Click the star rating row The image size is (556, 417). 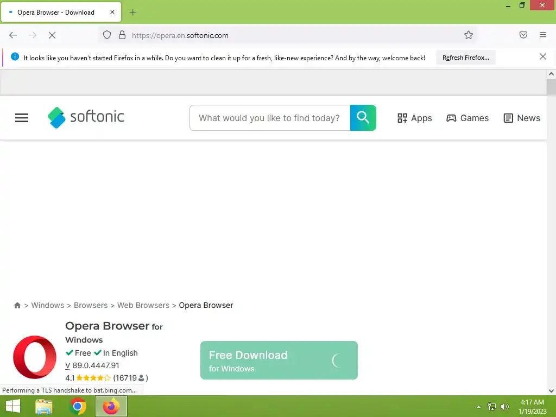tap(107, 378)
